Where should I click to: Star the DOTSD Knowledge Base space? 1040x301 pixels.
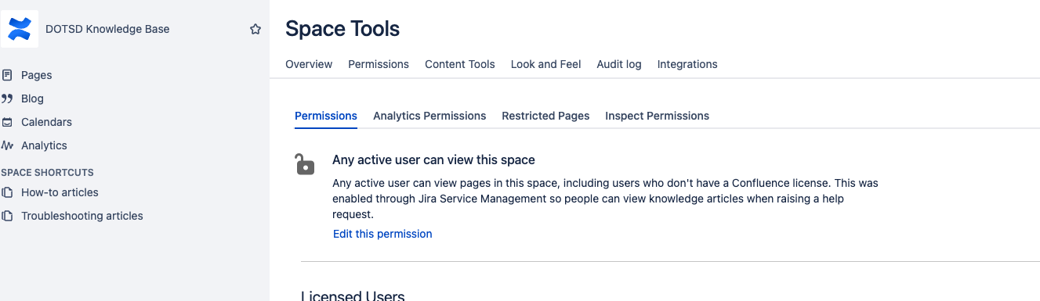pos(255,29)
